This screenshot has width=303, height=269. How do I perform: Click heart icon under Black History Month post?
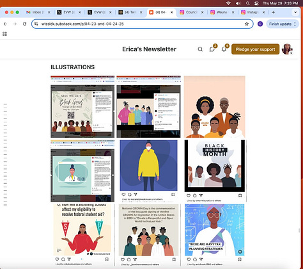click(189, 195)
